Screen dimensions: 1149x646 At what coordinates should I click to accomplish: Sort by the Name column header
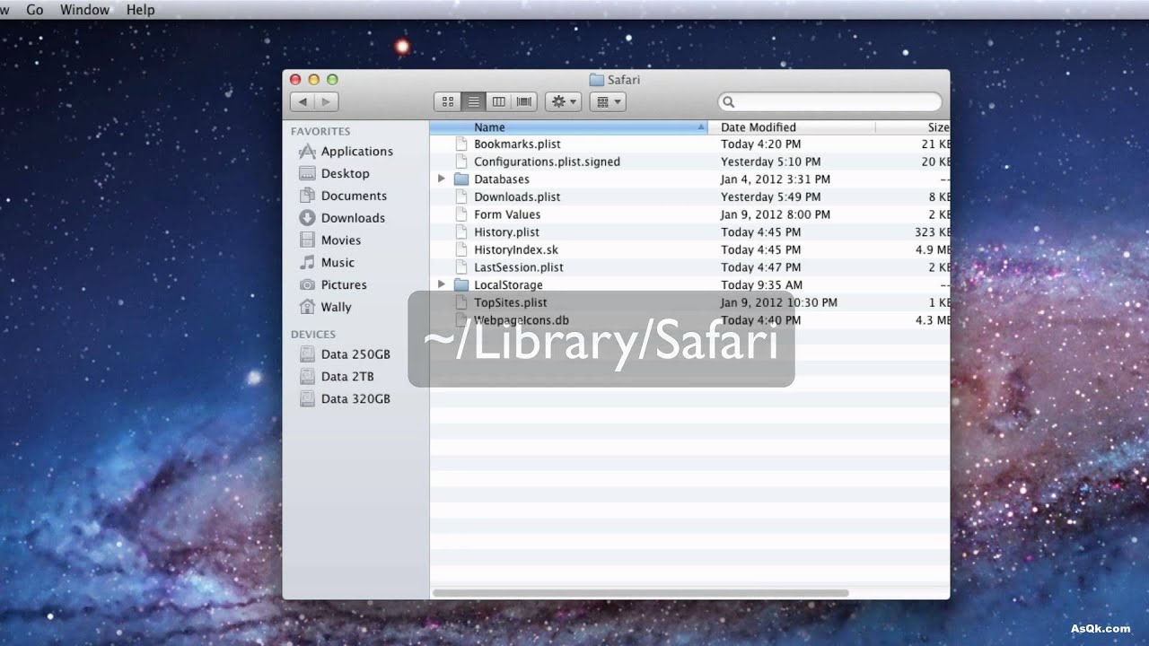point(569,127)
